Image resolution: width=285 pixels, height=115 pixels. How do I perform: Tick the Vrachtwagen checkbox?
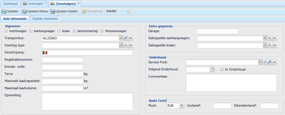click(x=6, y=31)
